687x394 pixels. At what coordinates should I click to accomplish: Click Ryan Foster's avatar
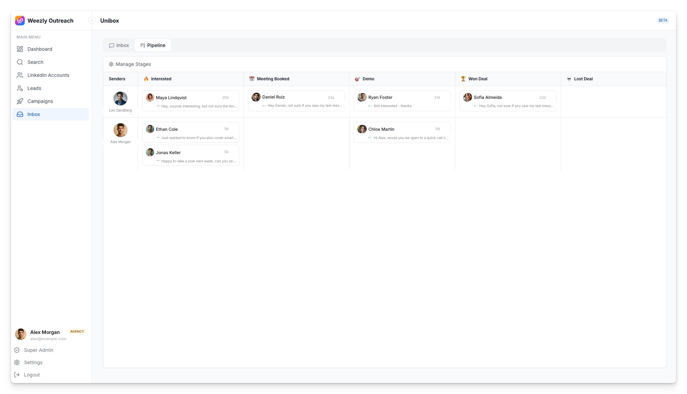(x=362, y=97)
